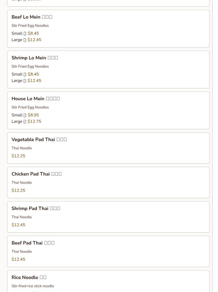The height and width of the screenshot is (292, 218).
Task: Choose the Vegetable Pad Thai card
Action: (x=108, y=148)
